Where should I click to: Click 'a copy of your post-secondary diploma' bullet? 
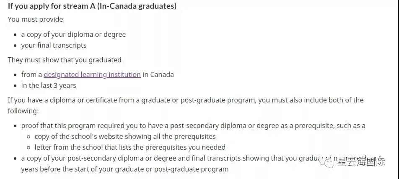coord(168,159)
